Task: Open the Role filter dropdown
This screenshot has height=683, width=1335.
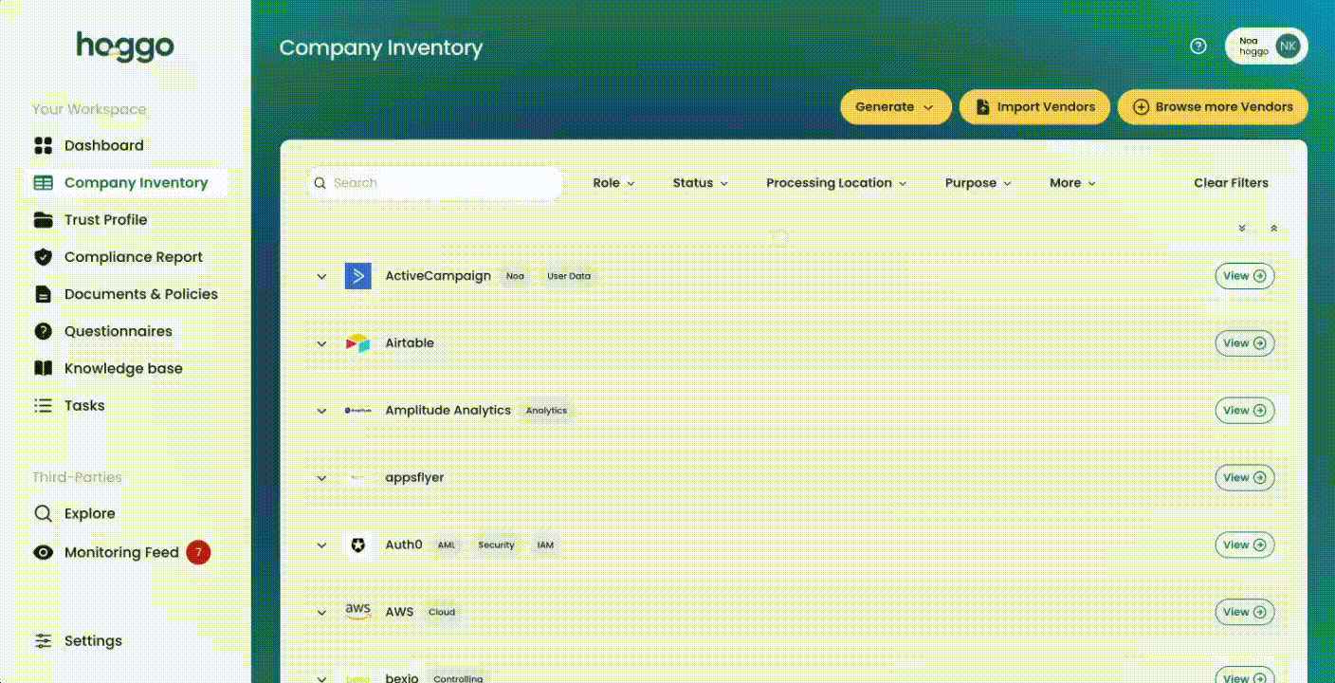Action: [x=613, y=183]
